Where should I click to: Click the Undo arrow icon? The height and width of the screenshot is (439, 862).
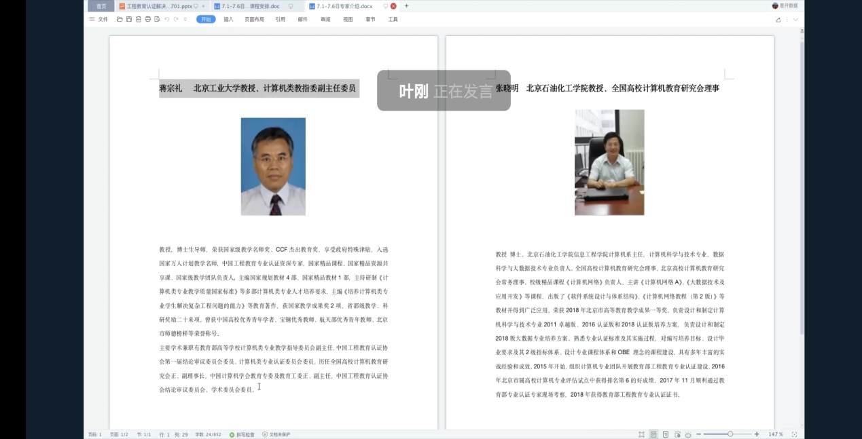(x=167, y=20)
